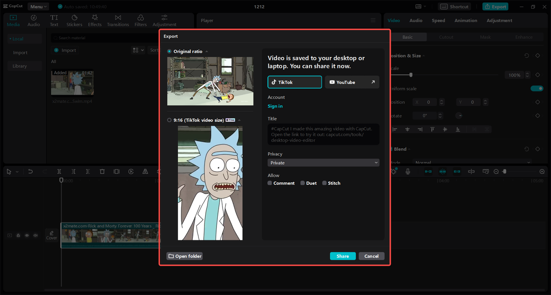Image resolution: width=551 pixels, height=295 pixels.
Task: Switch to the Animation tab
Action: 466,21
